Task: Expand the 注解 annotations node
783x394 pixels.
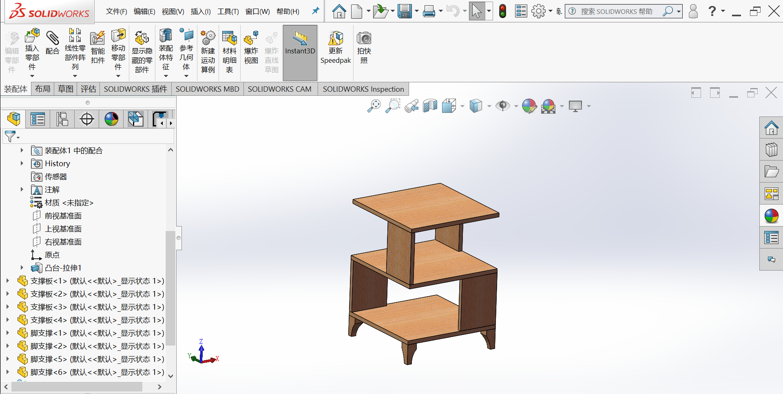Action: (x=22, y=189)
